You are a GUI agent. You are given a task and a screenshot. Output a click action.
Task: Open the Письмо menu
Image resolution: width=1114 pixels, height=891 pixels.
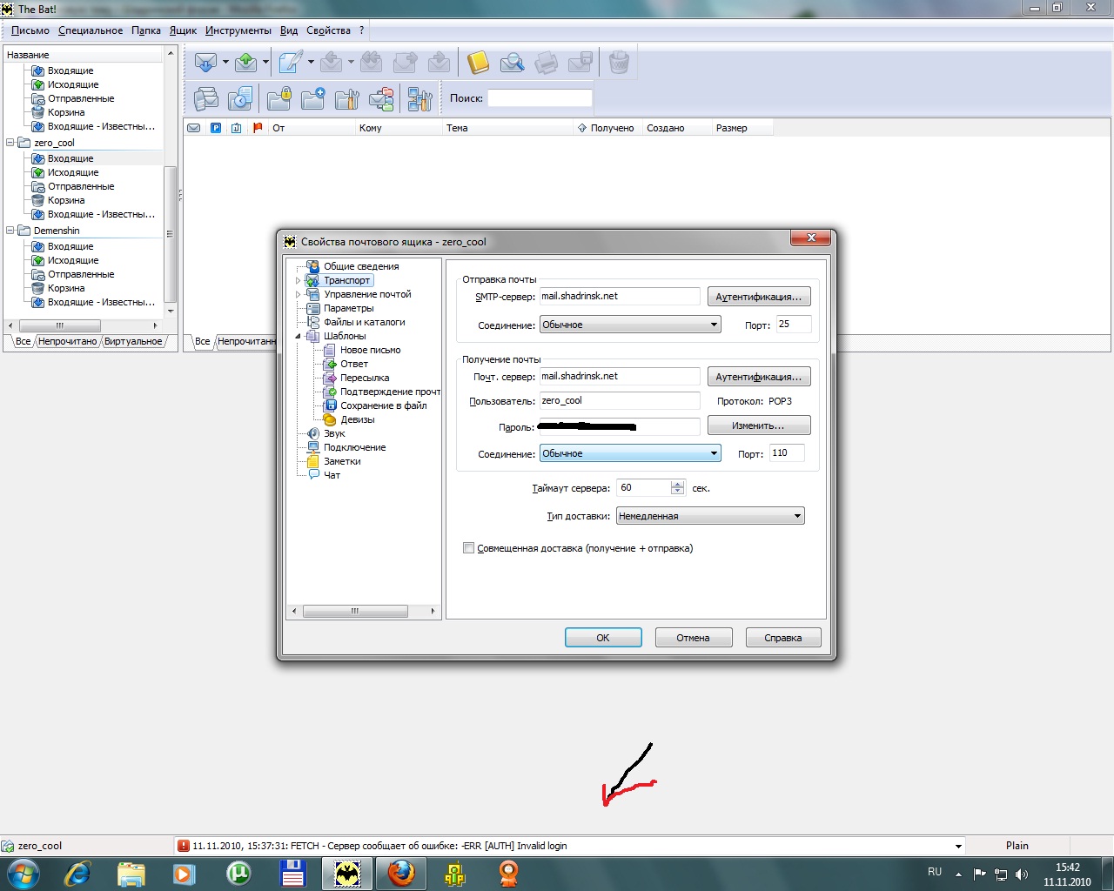[30, 30]
